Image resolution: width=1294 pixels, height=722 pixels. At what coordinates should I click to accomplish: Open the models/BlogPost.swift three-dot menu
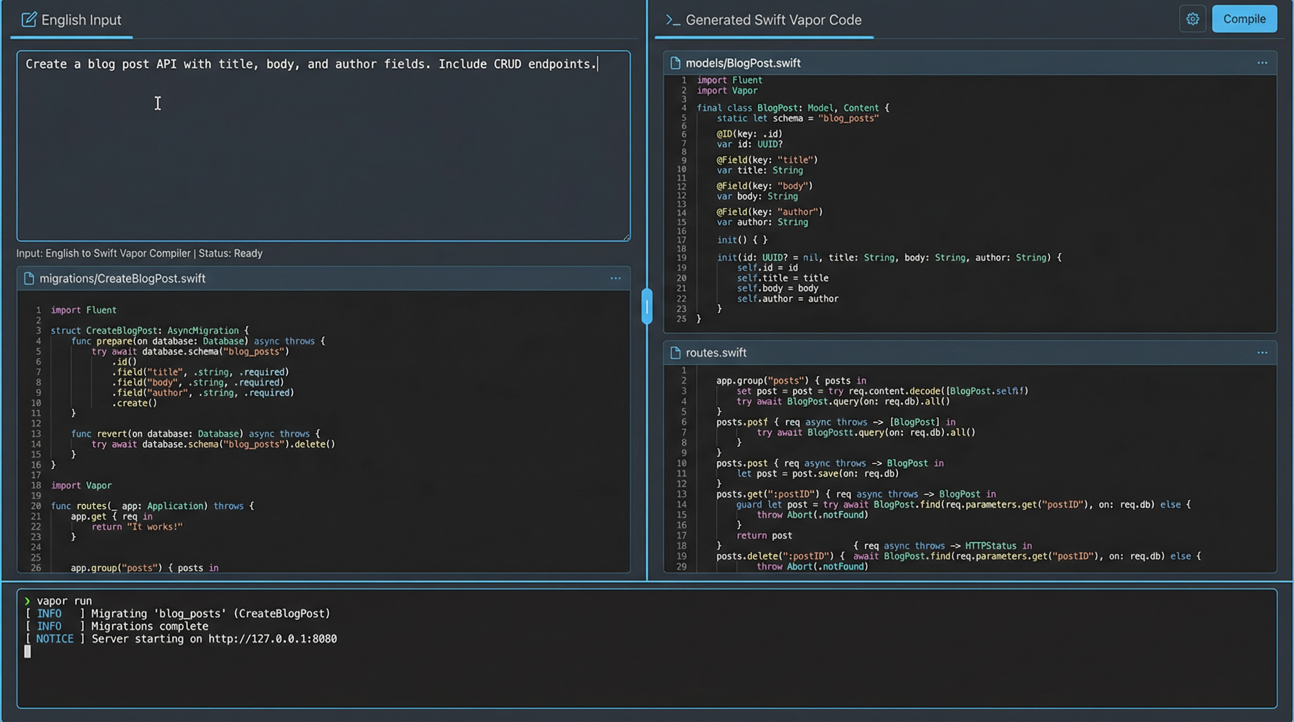pyautogui.click(x=1262, y=63)
